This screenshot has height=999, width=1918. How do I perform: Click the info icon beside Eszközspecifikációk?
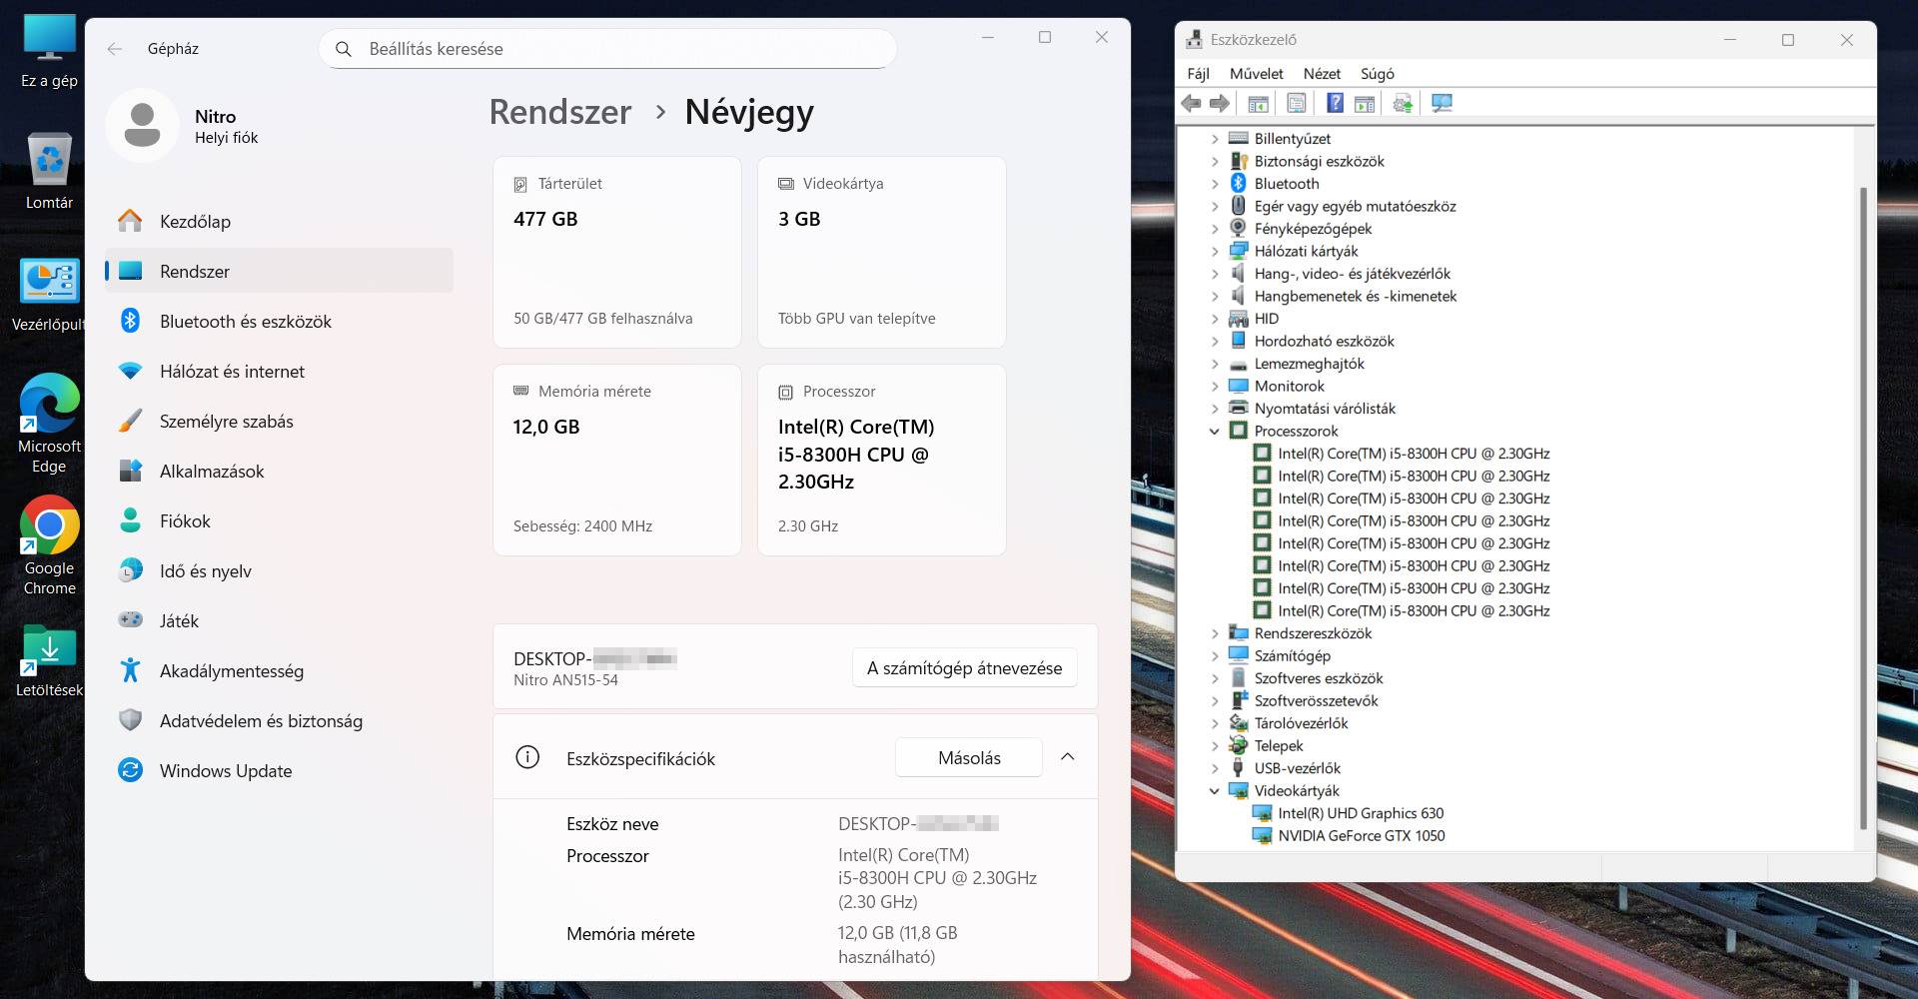pos(527,757)
